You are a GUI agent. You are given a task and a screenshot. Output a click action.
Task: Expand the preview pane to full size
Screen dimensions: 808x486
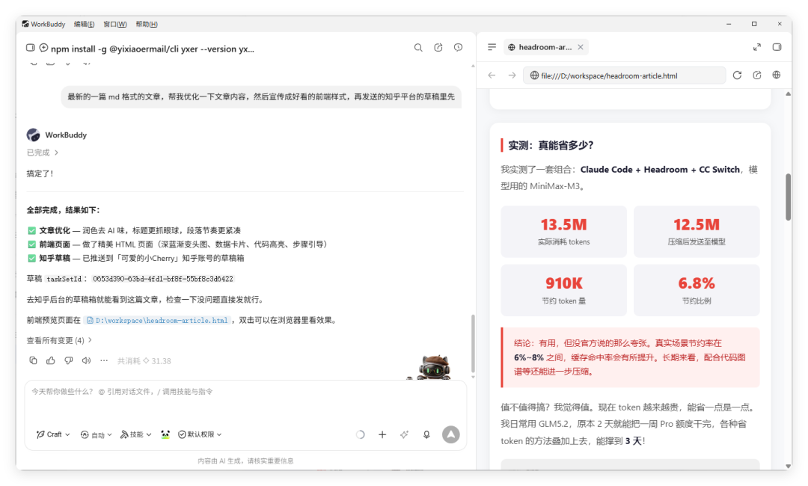(757, 47)
